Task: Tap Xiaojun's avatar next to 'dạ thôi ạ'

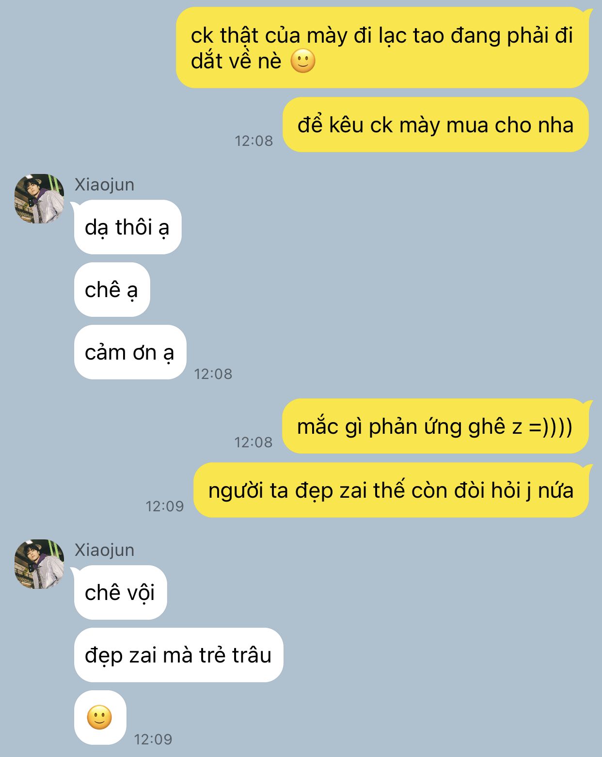Action: pyautogui.click(x=39, y=199)
